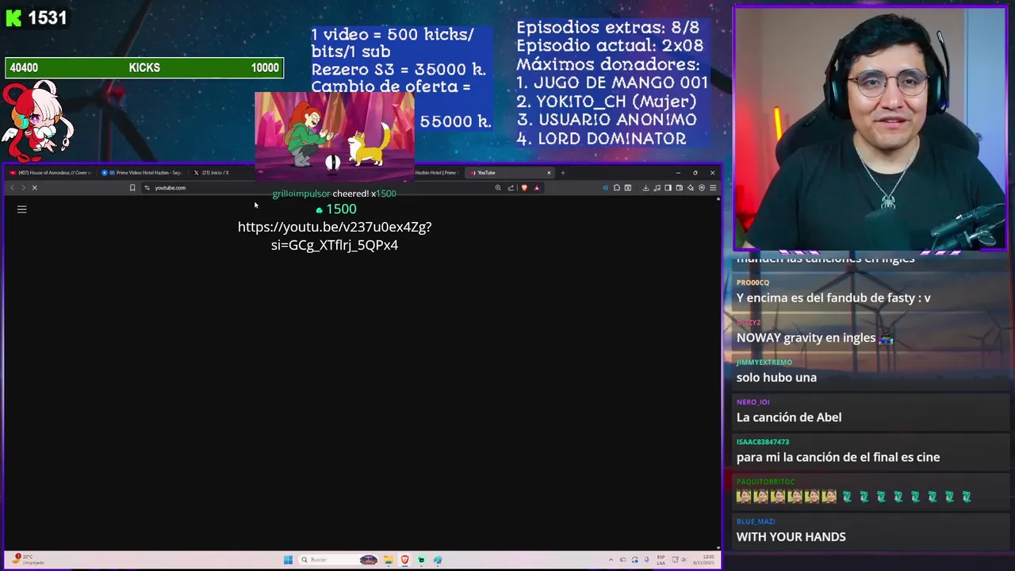Bookmark this page icon in address bar

coord(132,188)
